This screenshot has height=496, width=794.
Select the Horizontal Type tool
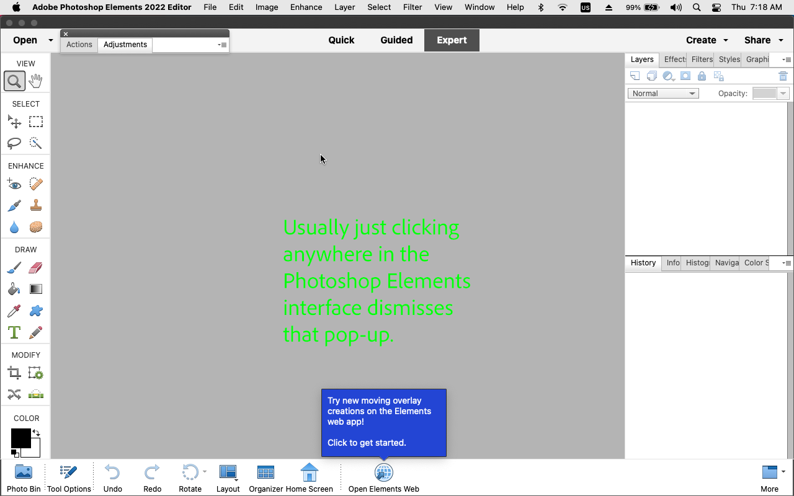pos(14,332)
